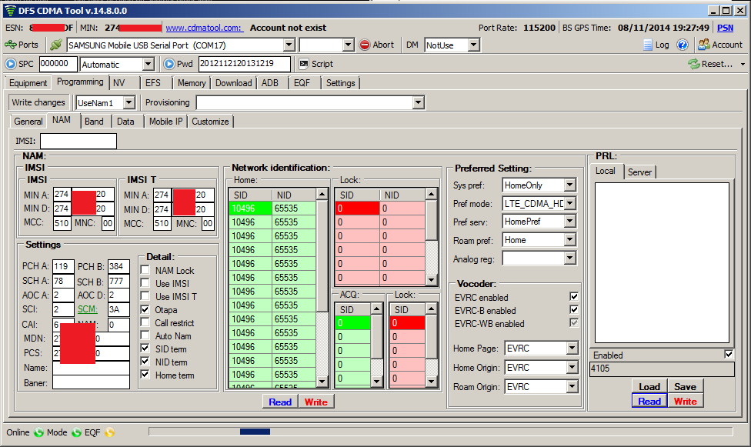
Task: Open the UseNam1 dropdown
Action: click(x=129, y=102)
